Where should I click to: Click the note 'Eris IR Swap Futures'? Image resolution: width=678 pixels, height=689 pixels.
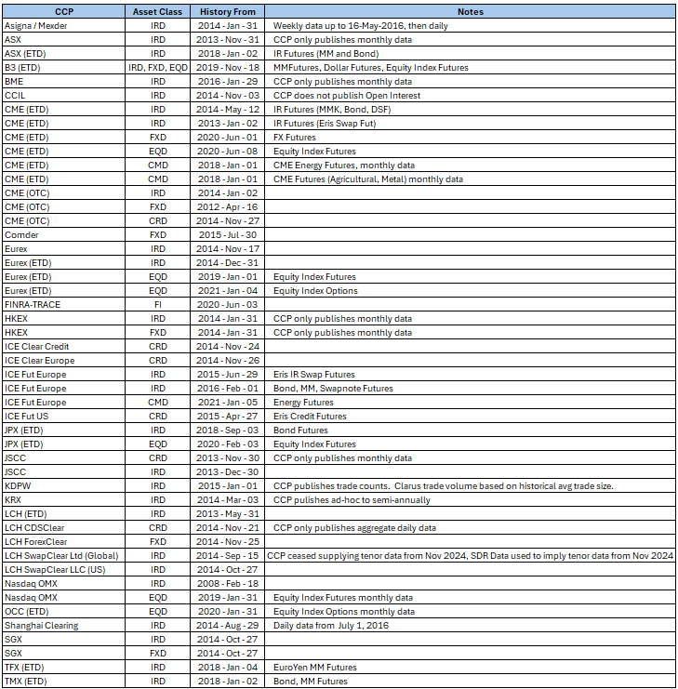(471, 375)
